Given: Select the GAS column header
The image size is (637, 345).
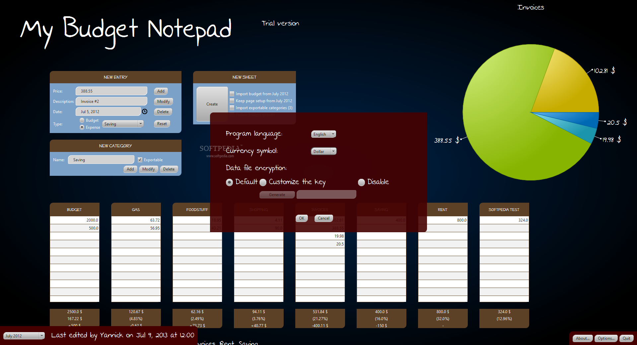Looking at the screenshot, I should pyautogui.click(x=136, y=209).
